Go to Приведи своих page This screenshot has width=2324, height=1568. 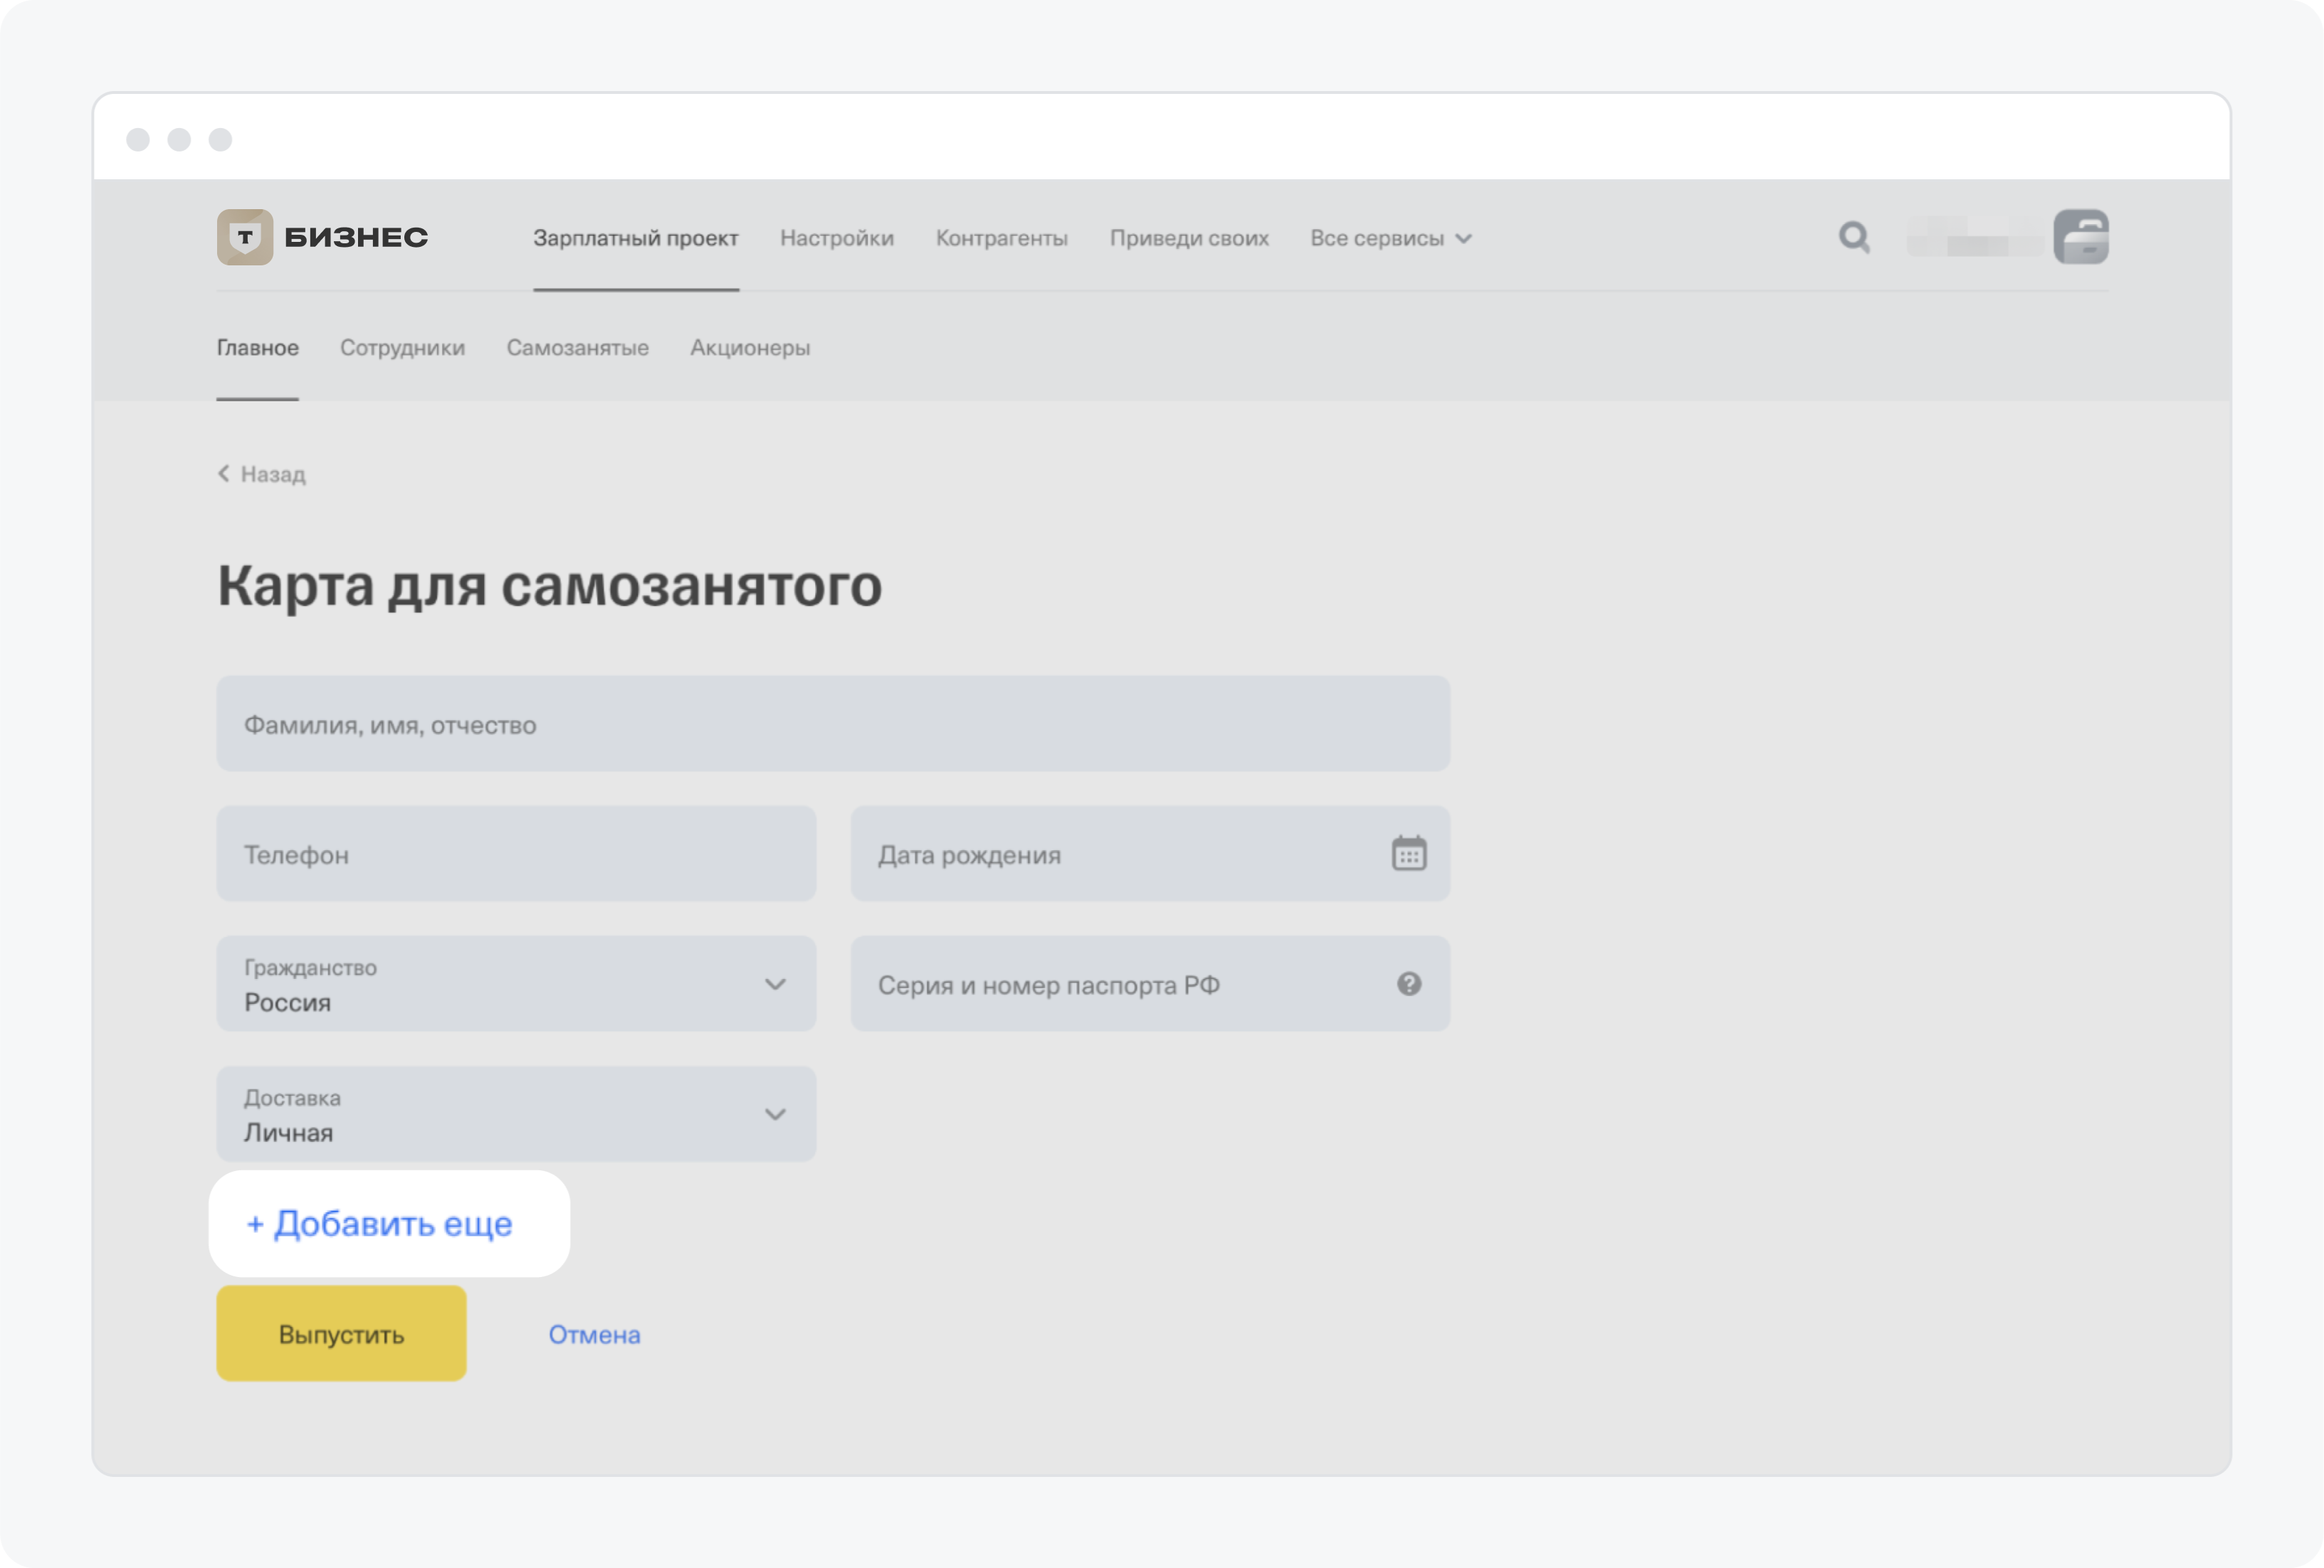click(1189, 238)
